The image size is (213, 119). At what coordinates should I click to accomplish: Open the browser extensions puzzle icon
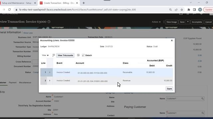click(x=189, y=10)
